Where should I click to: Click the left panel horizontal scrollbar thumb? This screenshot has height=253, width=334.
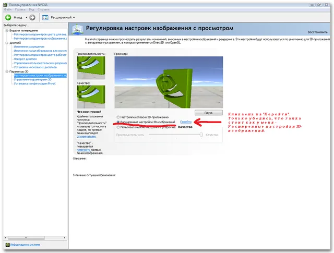[26, 237]
